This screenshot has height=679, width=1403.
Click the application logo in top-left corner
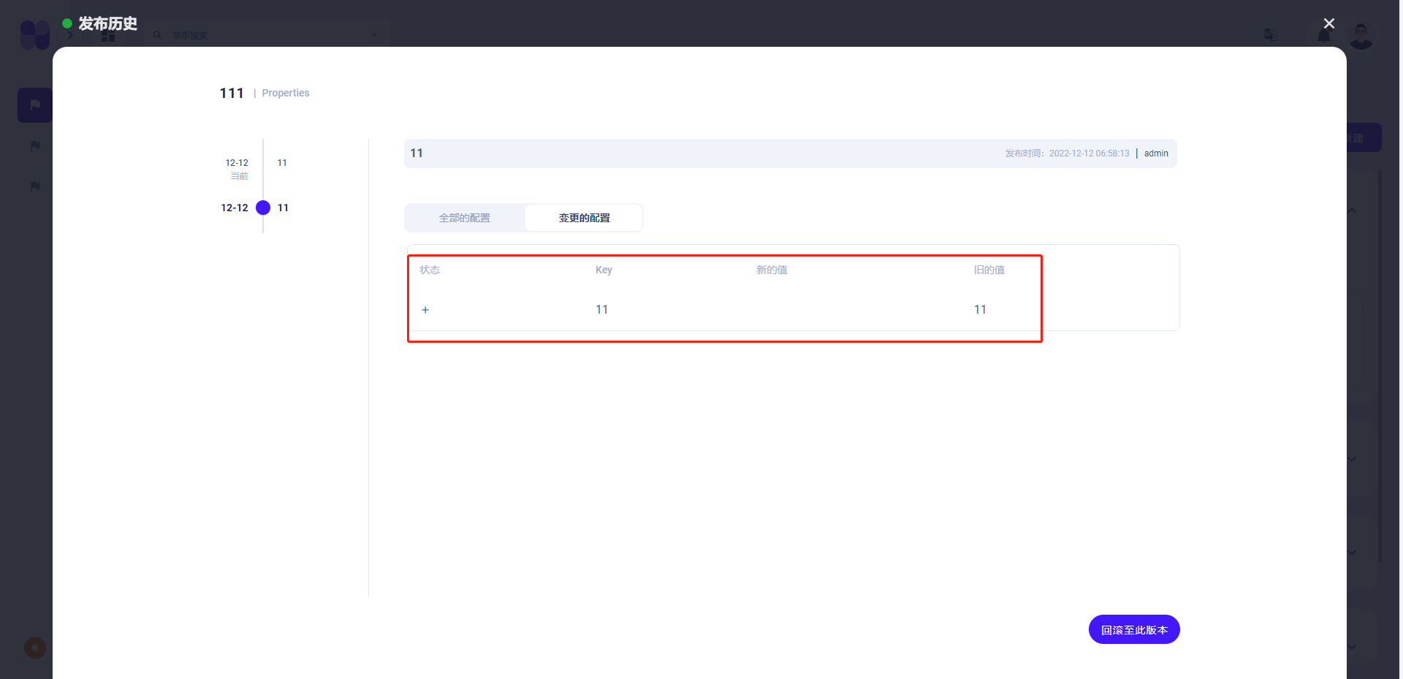coord(34,34)
